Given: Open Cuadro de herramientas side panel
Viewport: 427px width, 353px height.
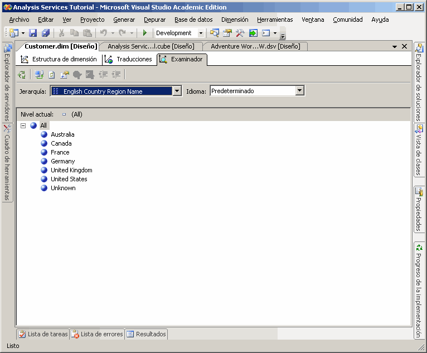Looking at the screenshot, I should 7,163.
